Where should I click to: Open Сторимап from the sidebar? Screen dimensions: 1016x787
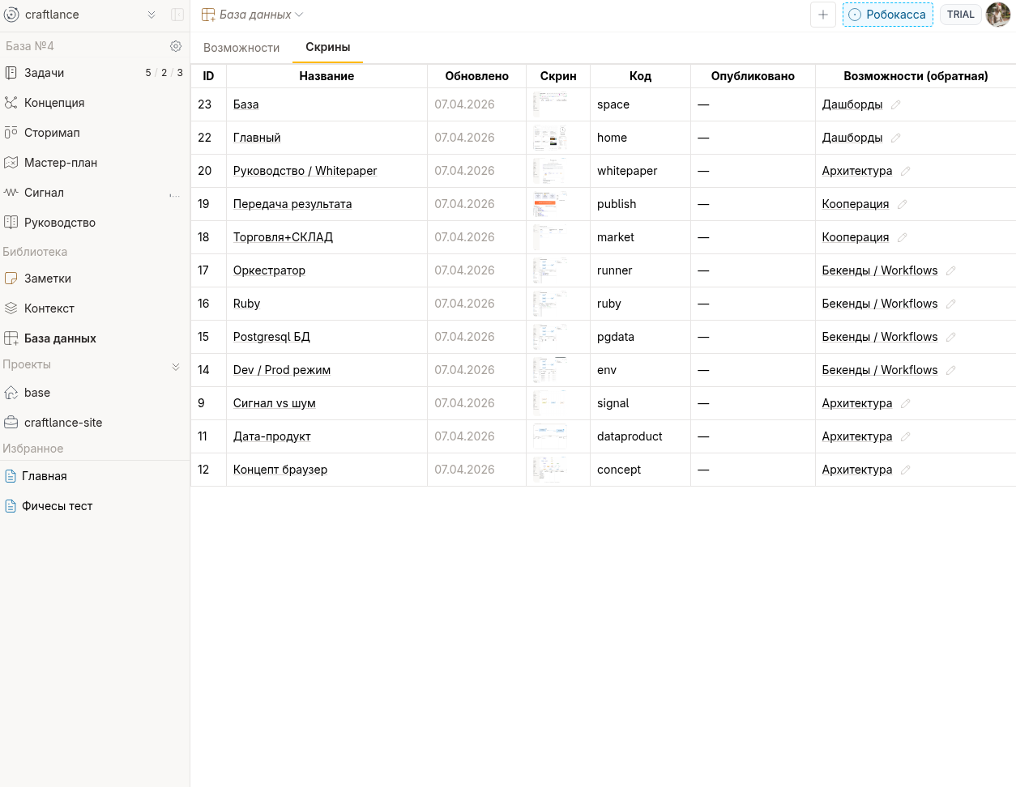(52, 133)
